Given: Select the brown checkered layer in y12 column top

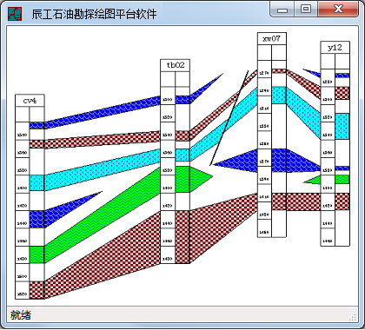Looking at the screenshot, I should pyautogui.click(x=342, y=93).
